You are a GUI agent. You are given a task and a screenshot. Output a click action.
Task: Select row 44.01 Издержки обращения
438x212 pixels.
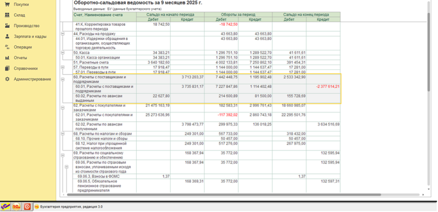[206, 43]
